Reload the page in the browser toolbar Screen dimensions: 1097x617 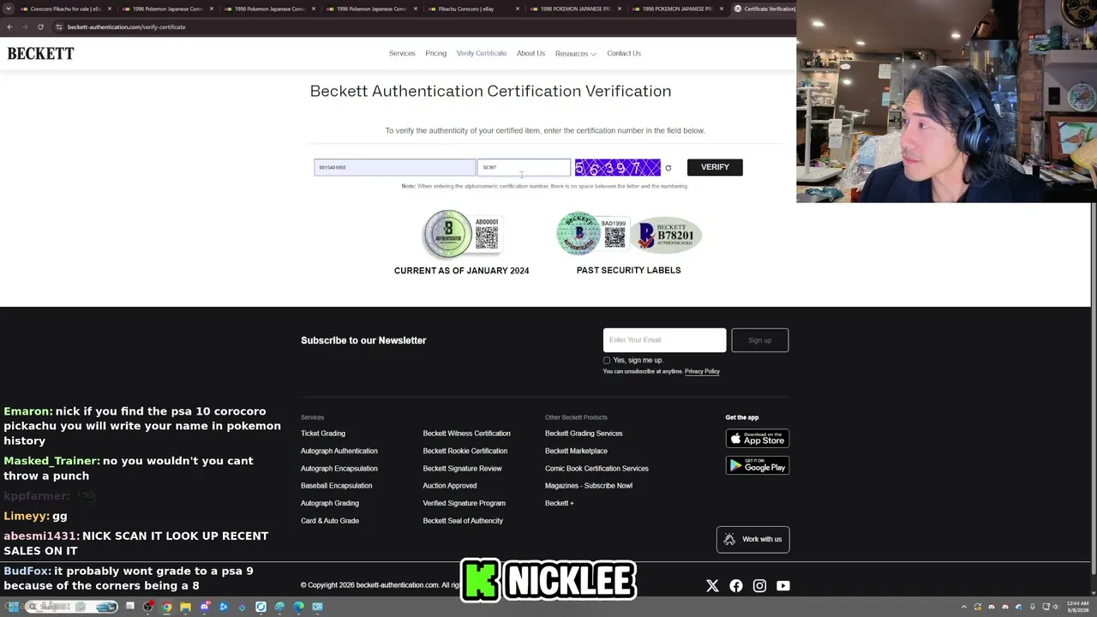40,27
